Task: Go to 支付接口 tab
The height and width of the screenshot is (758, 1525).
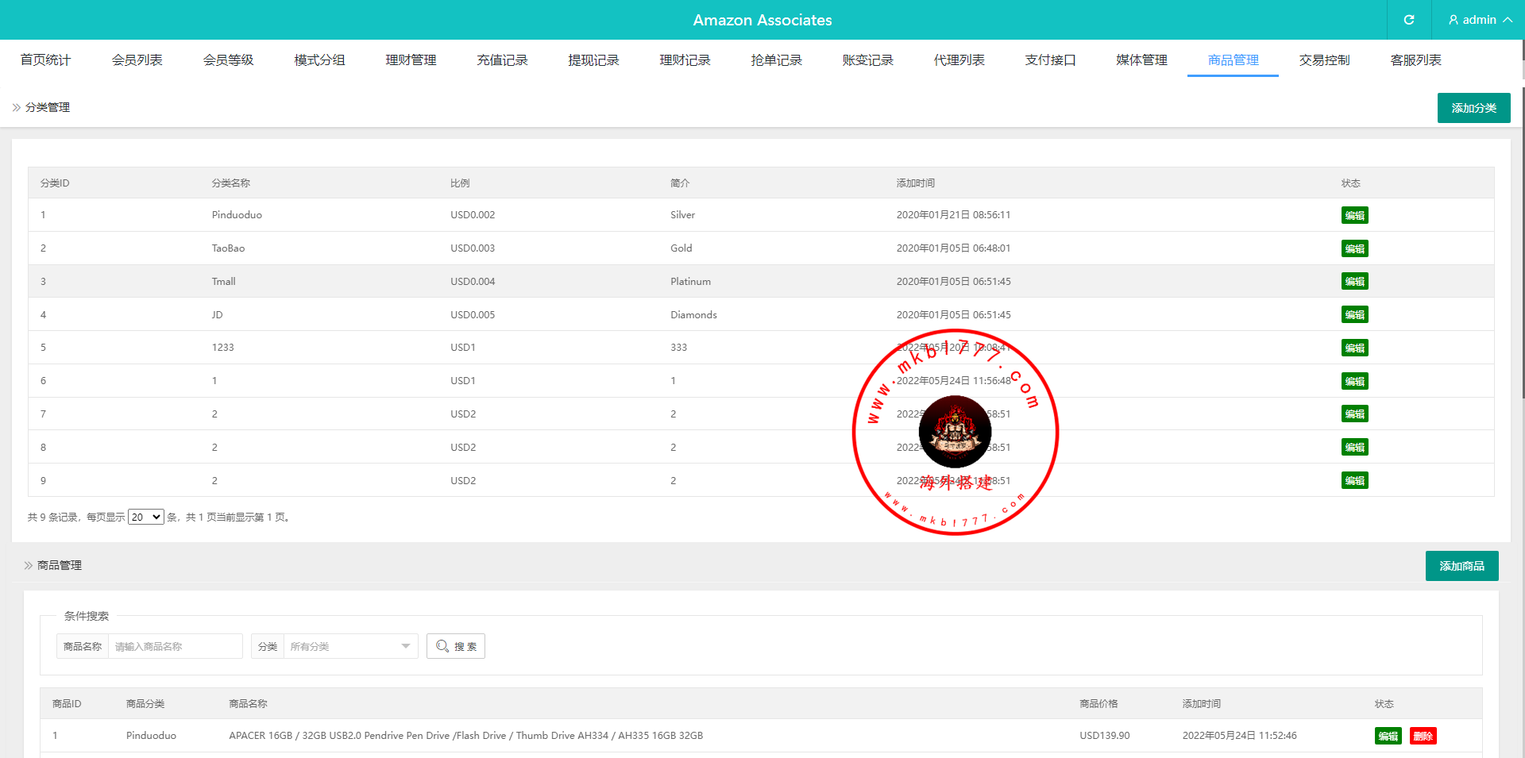Action: 1050,60
